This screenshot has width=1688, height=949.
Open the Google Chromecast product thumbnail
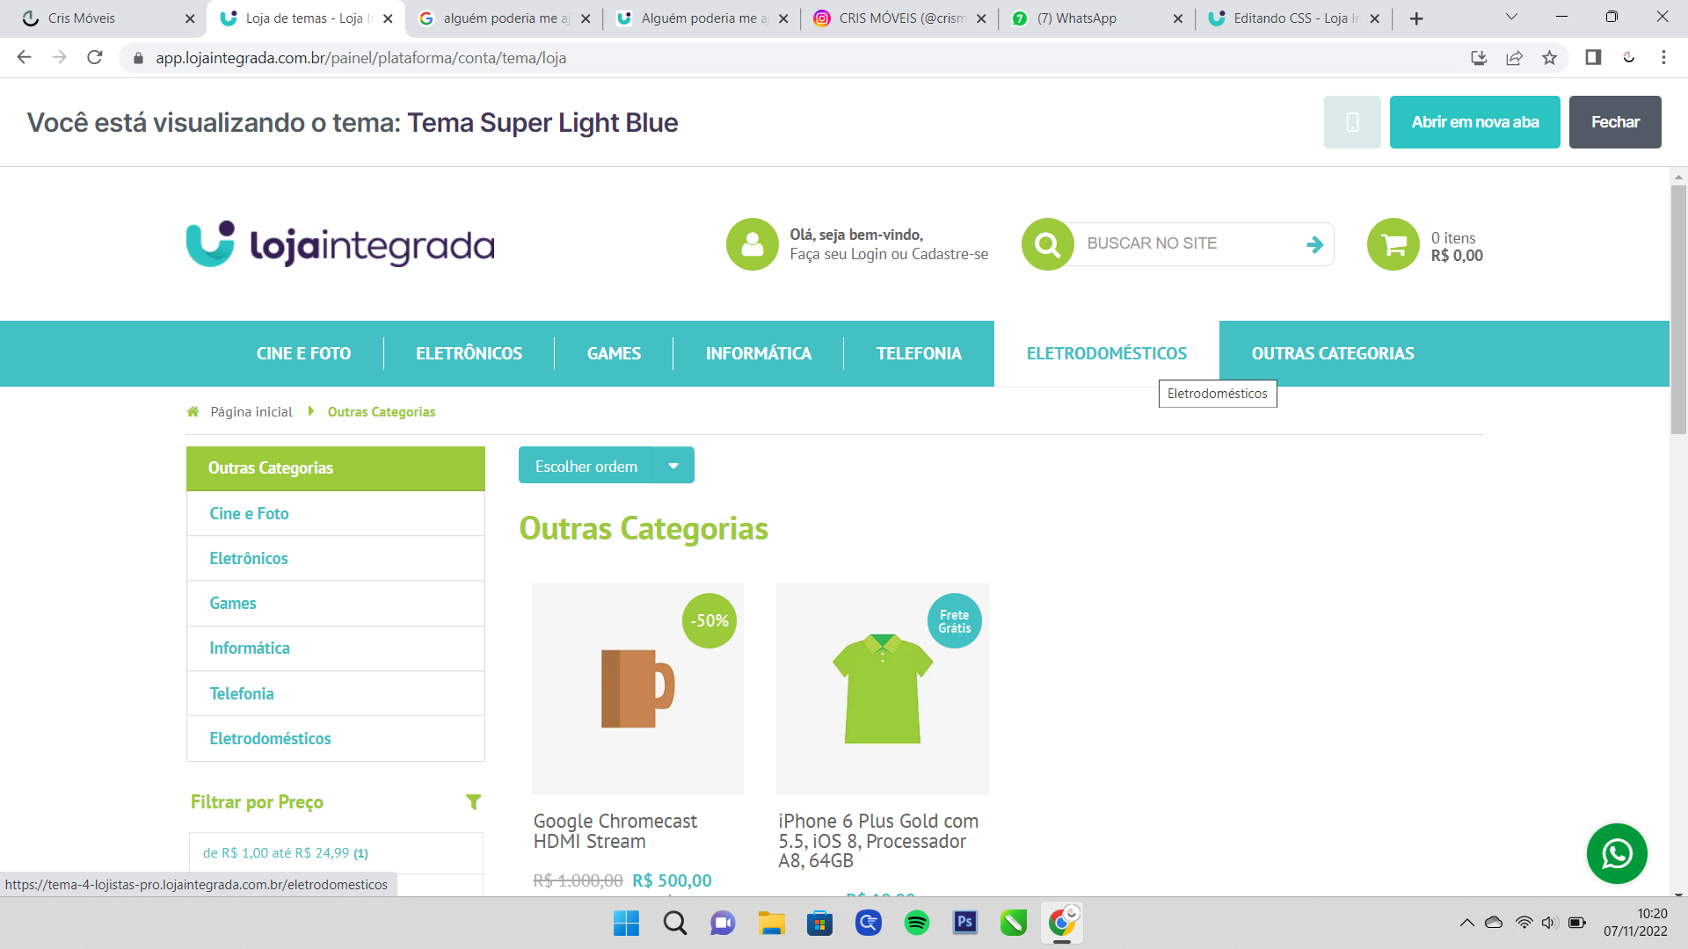637,688
